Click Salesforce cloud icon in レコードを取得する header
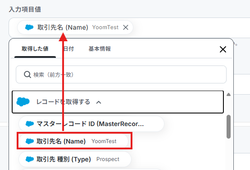Image resolution: width=250 pixels, height=170 pixels. coord(23,102)
